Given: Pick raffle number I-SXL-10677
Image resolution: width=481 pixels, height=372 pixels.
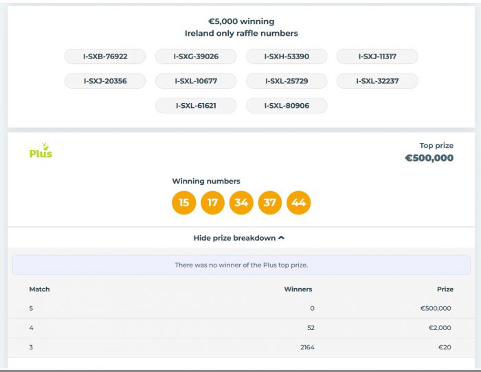Looking at the screenshot, I should (196, 81).
